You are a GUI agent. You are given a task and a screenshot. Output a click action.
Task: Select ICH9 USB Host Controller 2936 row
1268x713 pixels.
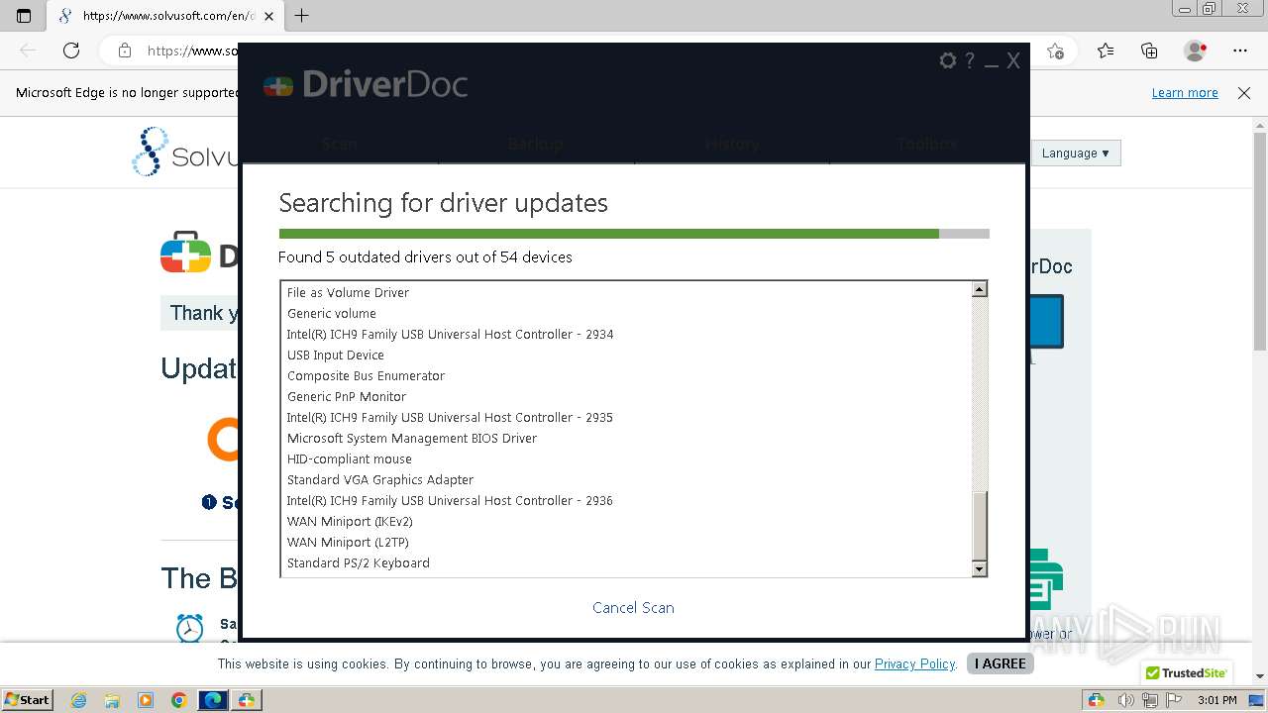[625, 501]
